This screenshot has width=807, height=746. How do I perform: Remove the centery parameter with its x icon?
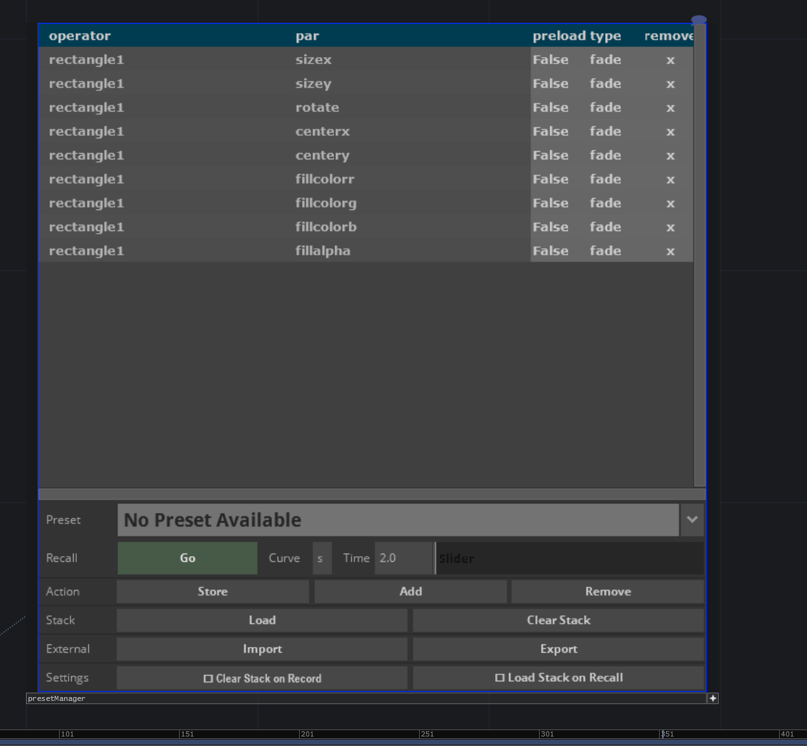[670, 155]
